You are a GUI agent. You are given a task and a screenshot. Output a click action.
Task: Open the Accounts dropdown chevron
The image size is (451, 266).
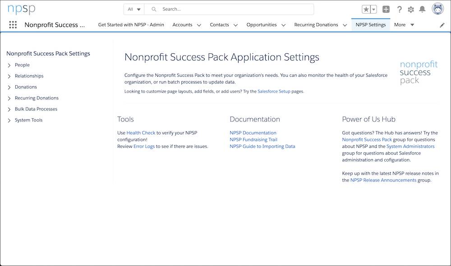[x=199, y=25]
